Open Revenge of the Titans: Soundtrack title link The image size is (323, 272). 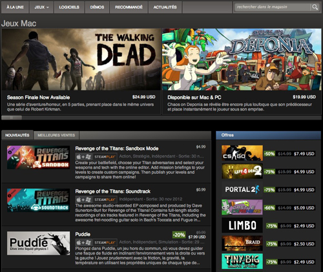point(113,191)
